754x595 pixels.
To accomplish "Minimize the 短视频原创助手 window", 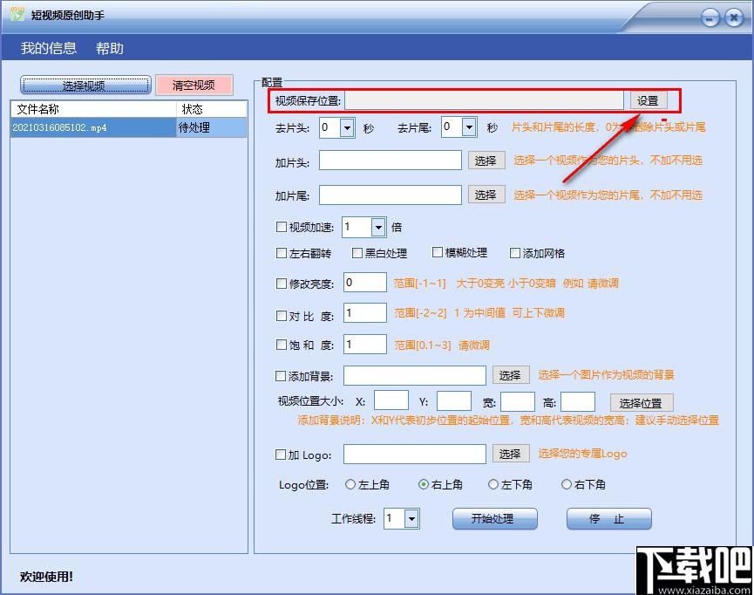I will point(710,18).
